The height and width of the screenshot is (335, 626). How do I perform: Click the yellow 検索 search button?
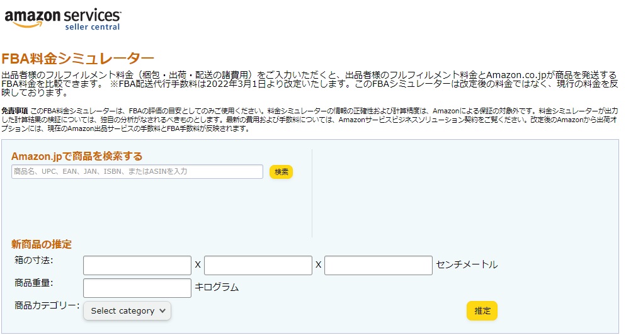[281, 172]
